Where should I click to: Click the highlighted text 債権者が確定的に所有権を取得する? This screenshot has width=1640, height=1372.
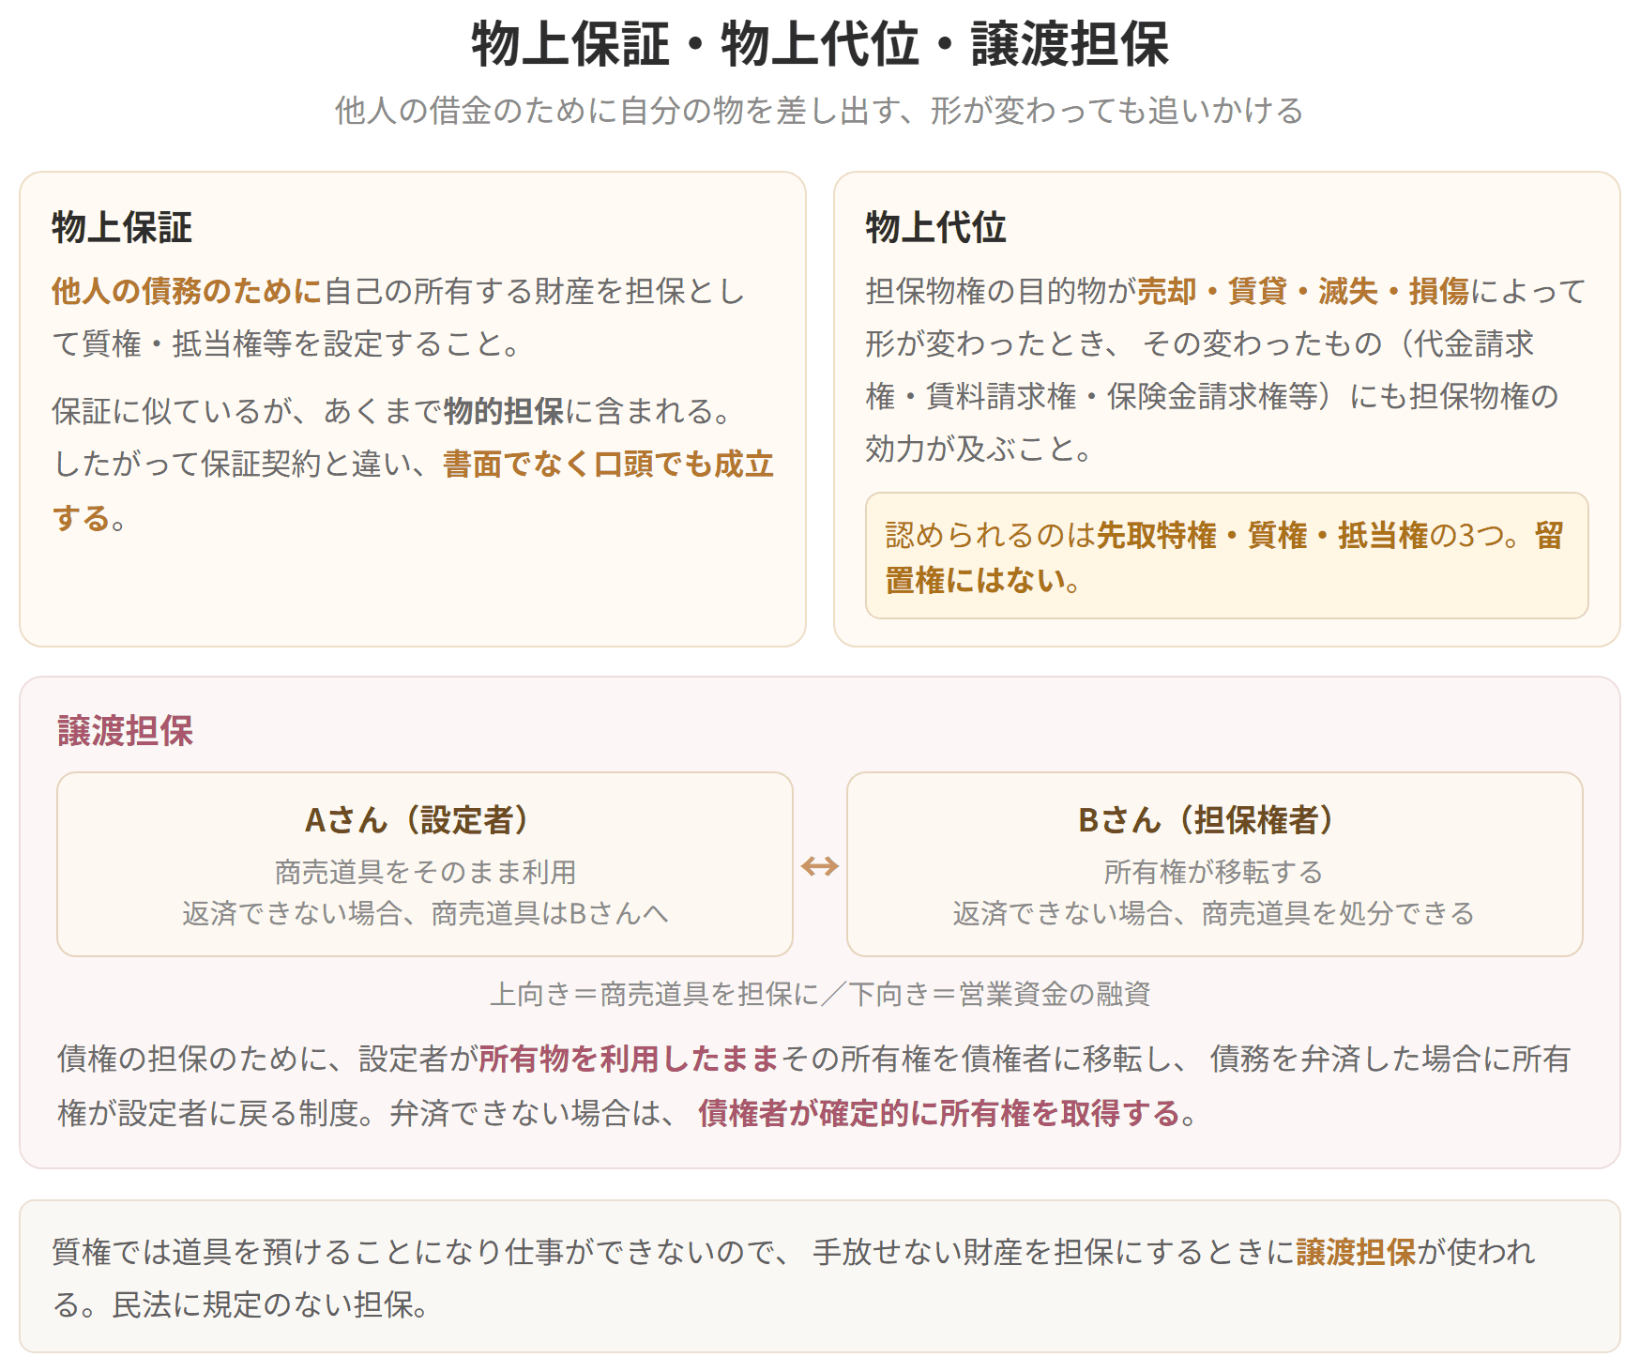tap(938, 1113)
